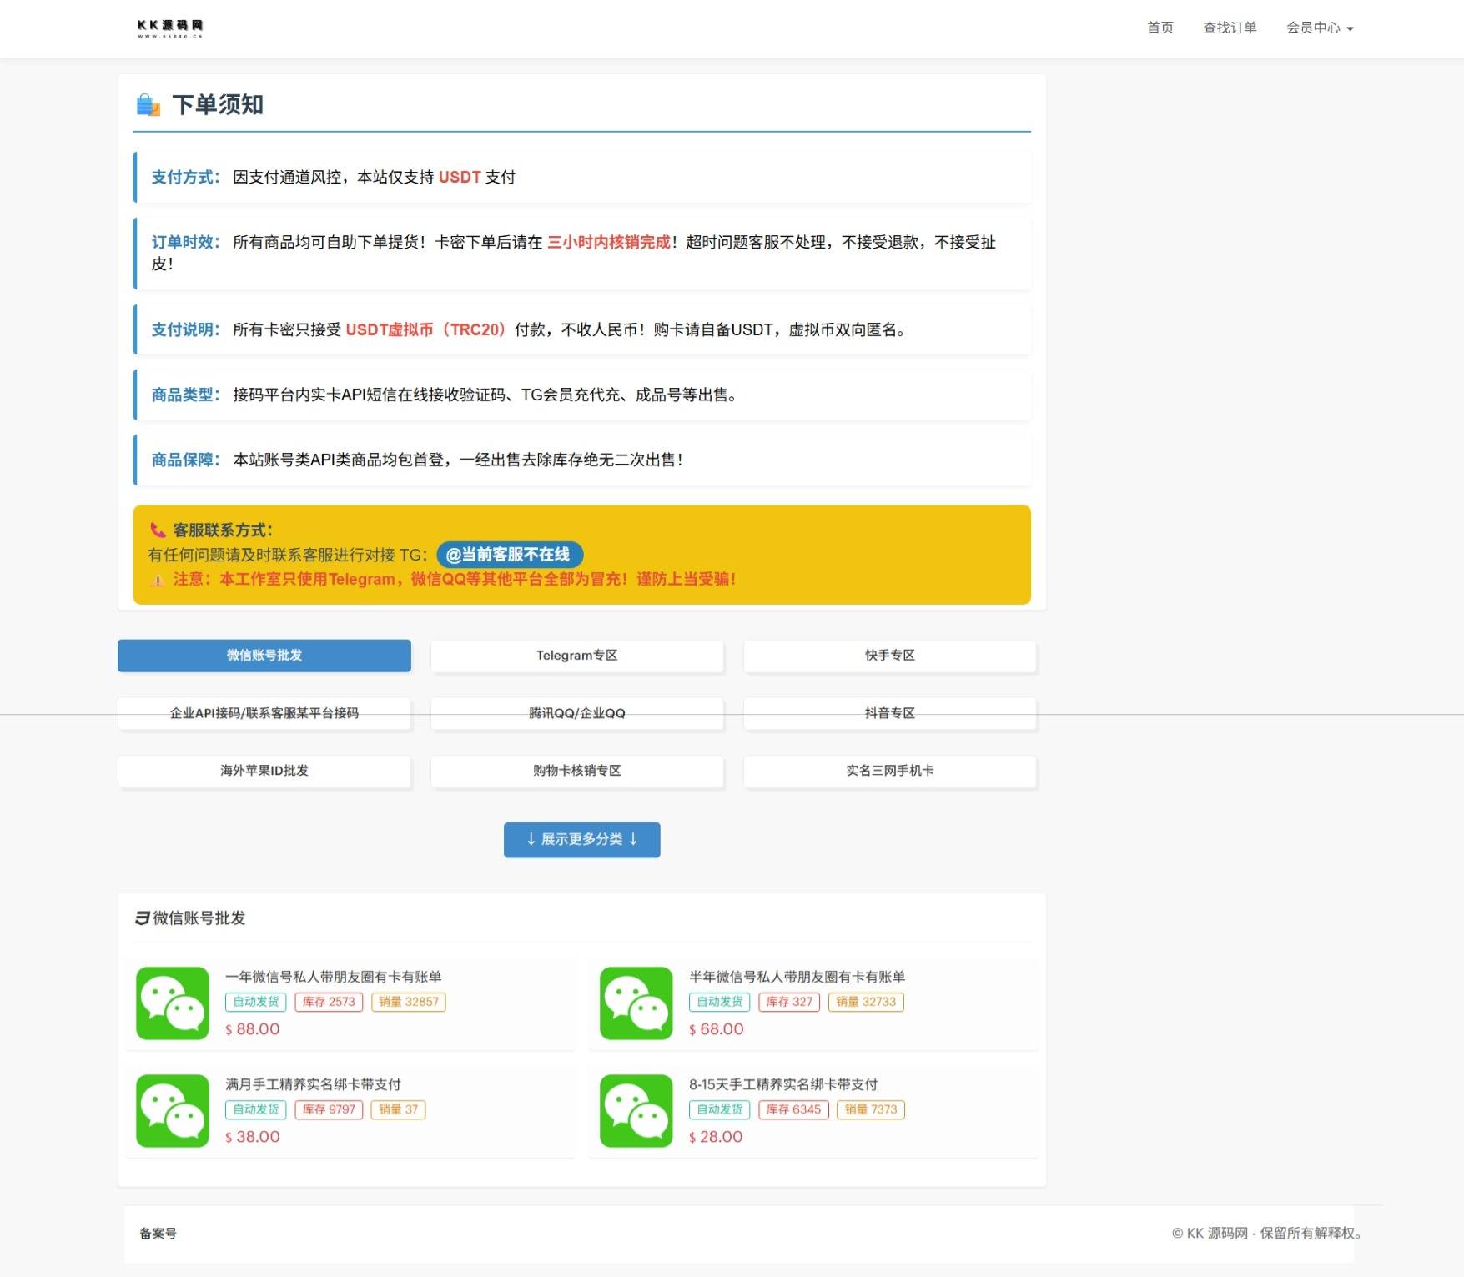Click the $ 88.00 price

pos(253,1029)
